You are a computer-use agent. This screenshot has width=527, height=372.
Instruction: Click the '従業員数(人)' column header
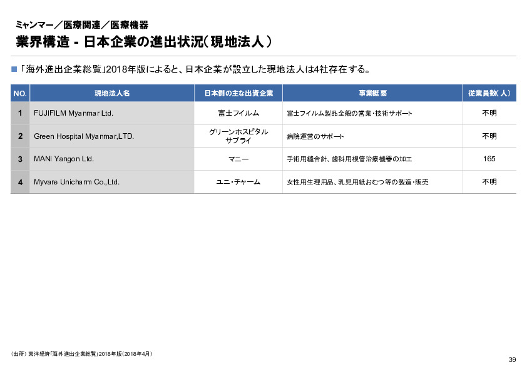[x=489, y=93]
